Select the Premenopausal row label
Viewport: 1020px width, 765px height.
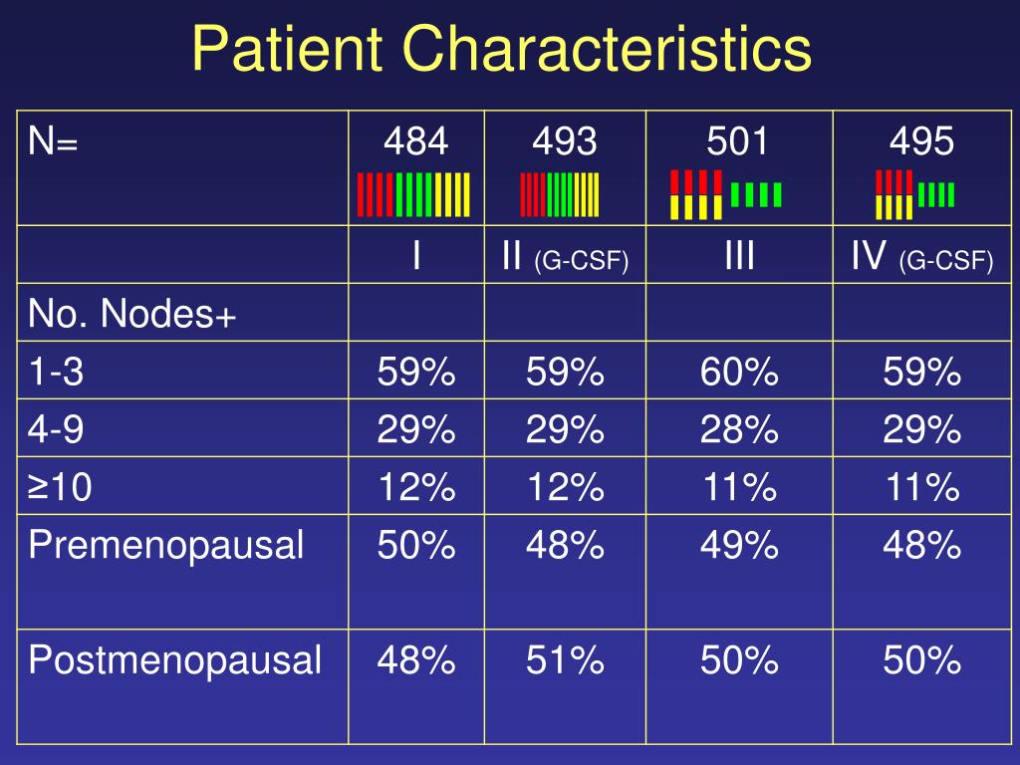pos(166,546)
